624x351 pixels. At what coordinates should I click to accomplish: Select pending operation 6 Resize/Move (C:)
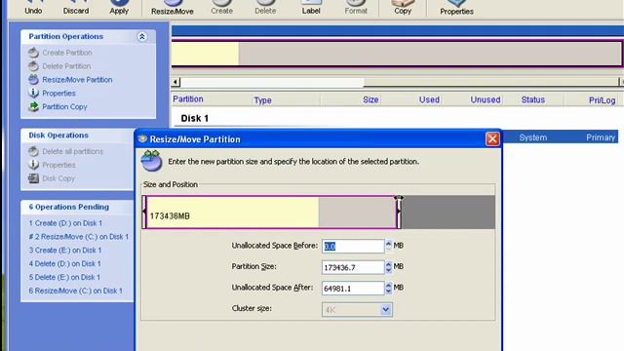pos(76,291)
